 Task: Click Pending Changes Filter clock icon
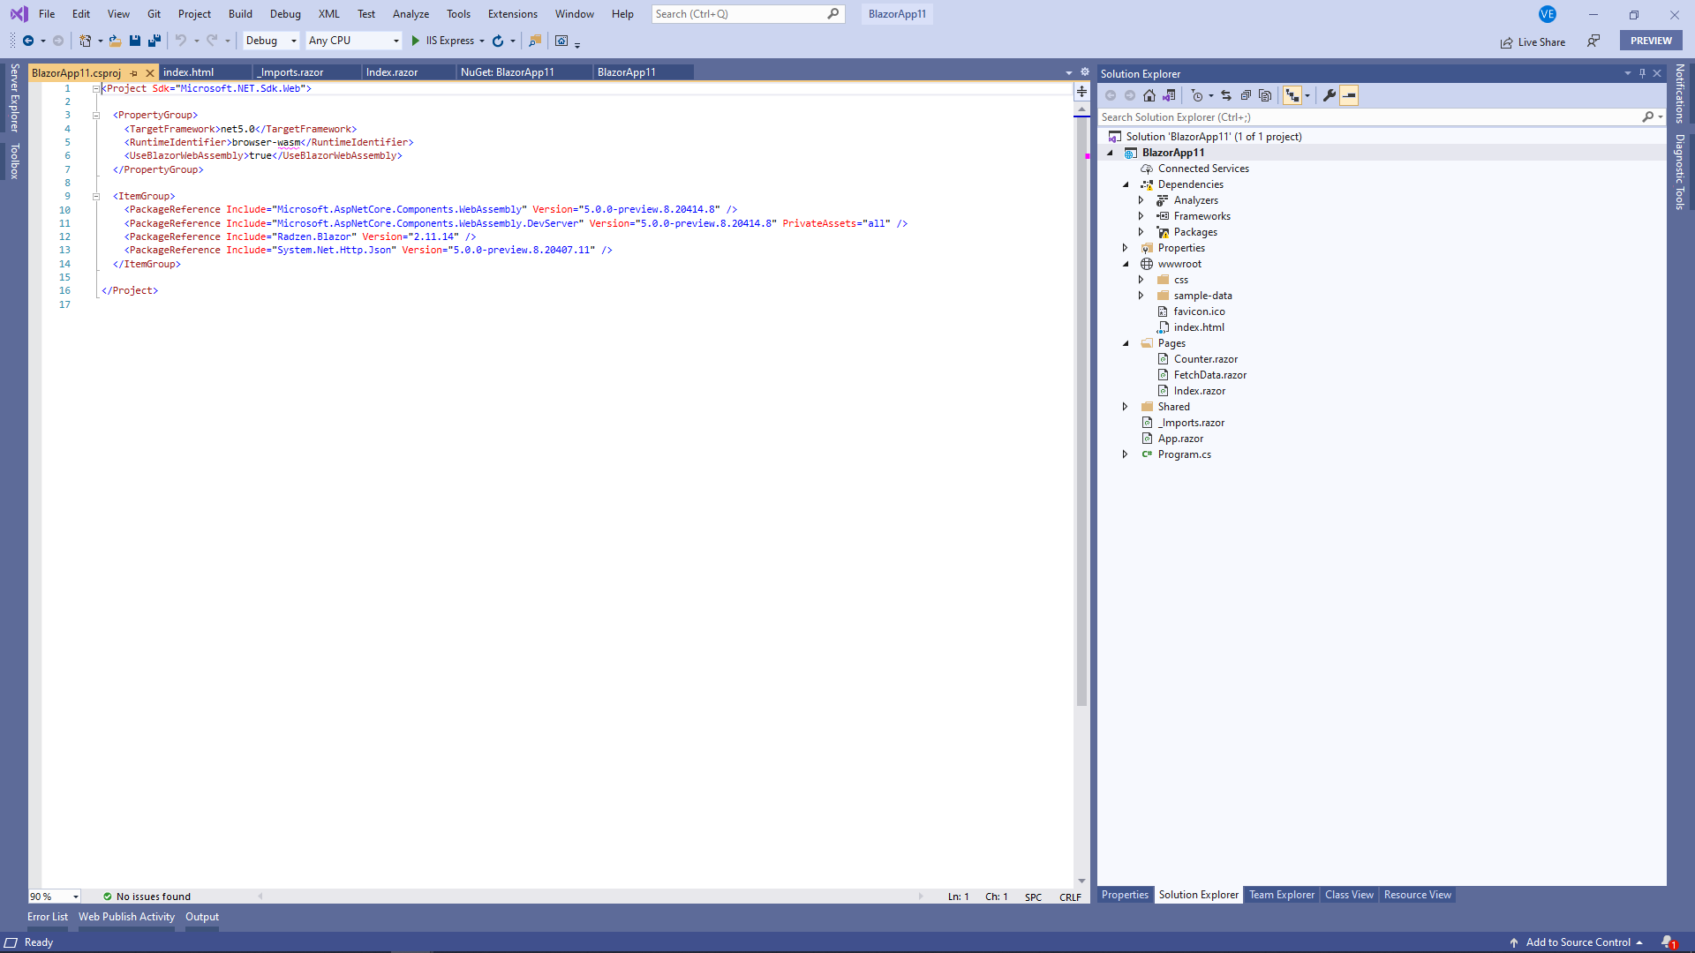(1197, 95)
